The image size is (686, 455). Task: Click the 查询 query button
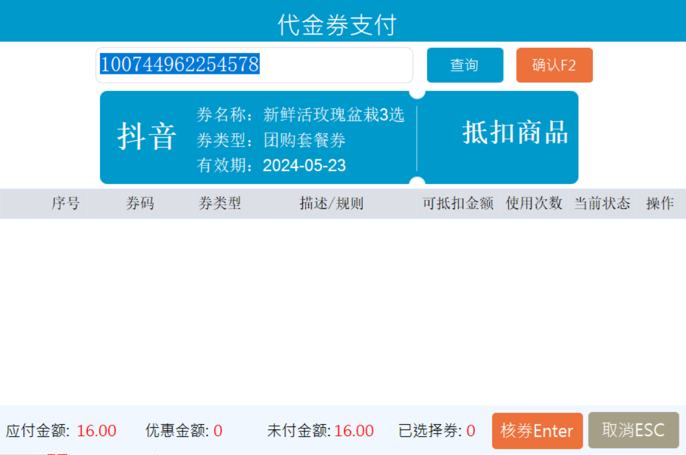[x=464, y=65]
